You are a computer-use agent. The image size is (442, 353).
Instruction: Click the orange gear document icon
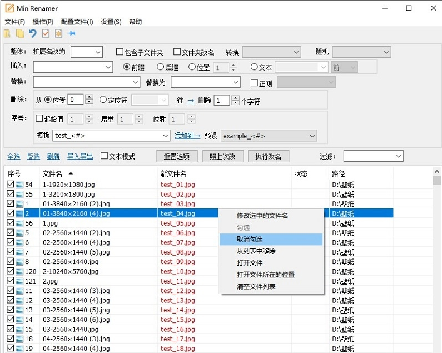[58, 33]
